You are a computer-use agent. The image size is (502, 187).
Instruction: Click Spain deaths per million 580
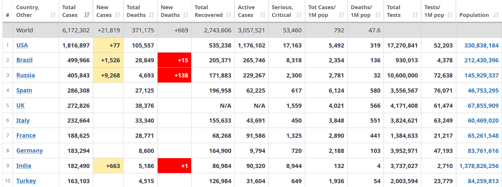pyautogui.click(x=375, y=91)
